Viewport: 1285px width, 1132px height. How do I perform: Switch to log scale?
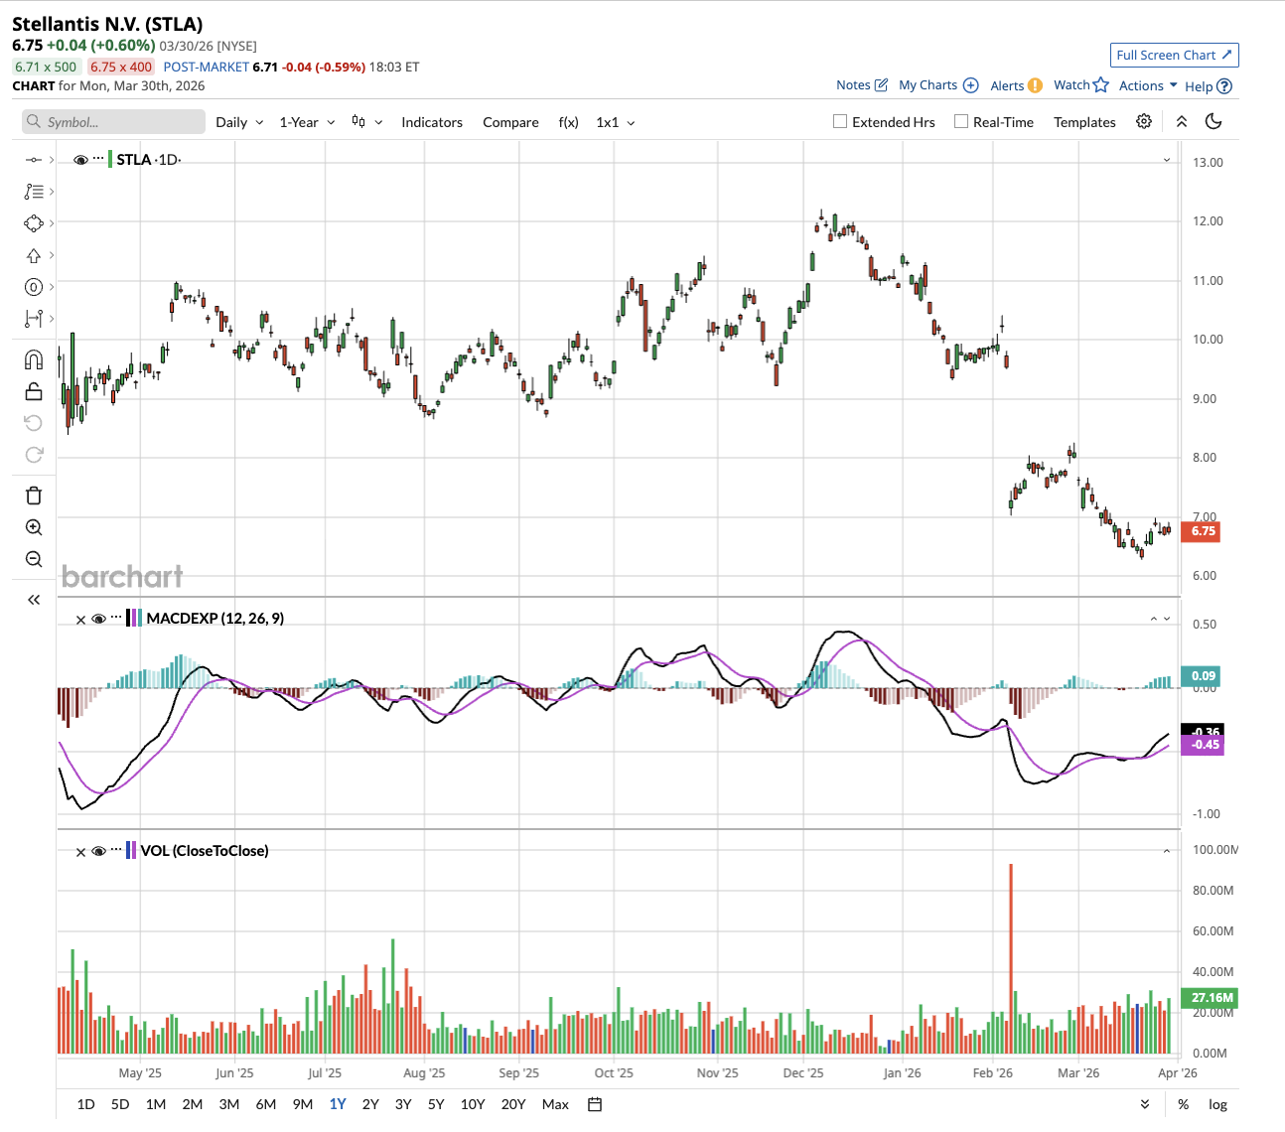coord(1217,1104)
